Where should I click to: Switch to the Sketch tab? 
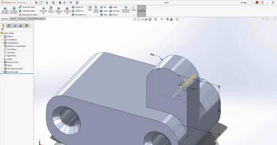13,18
